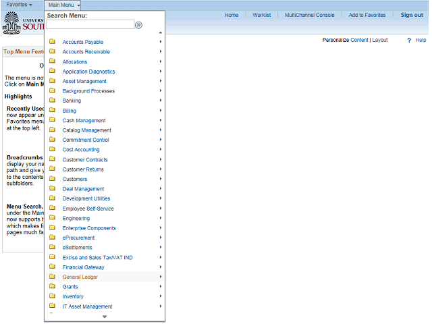Screen dimensions: 432x324
Task: Click the folder icon beside Cost Accounting
Action: click(x=53, y=149)
